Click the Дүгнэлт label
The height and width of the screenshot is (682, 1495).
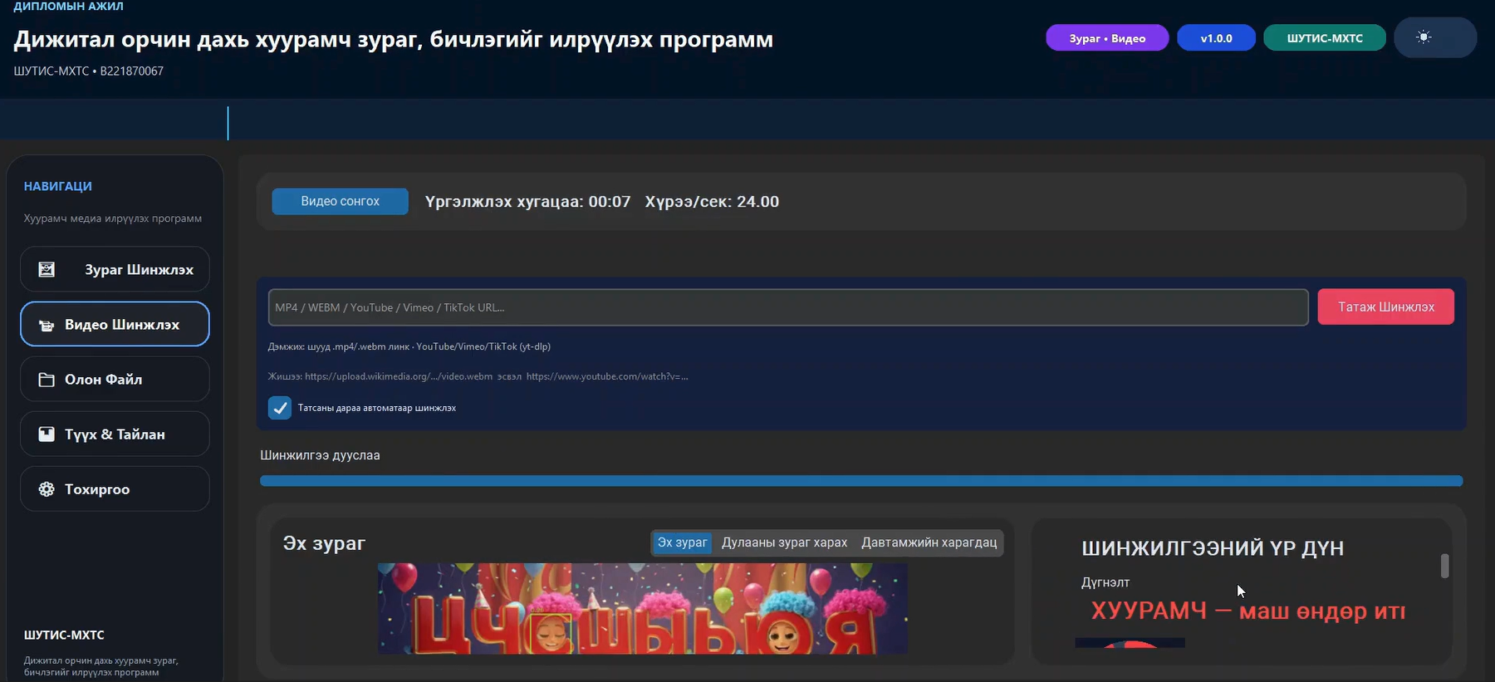tap(1105, 582)
